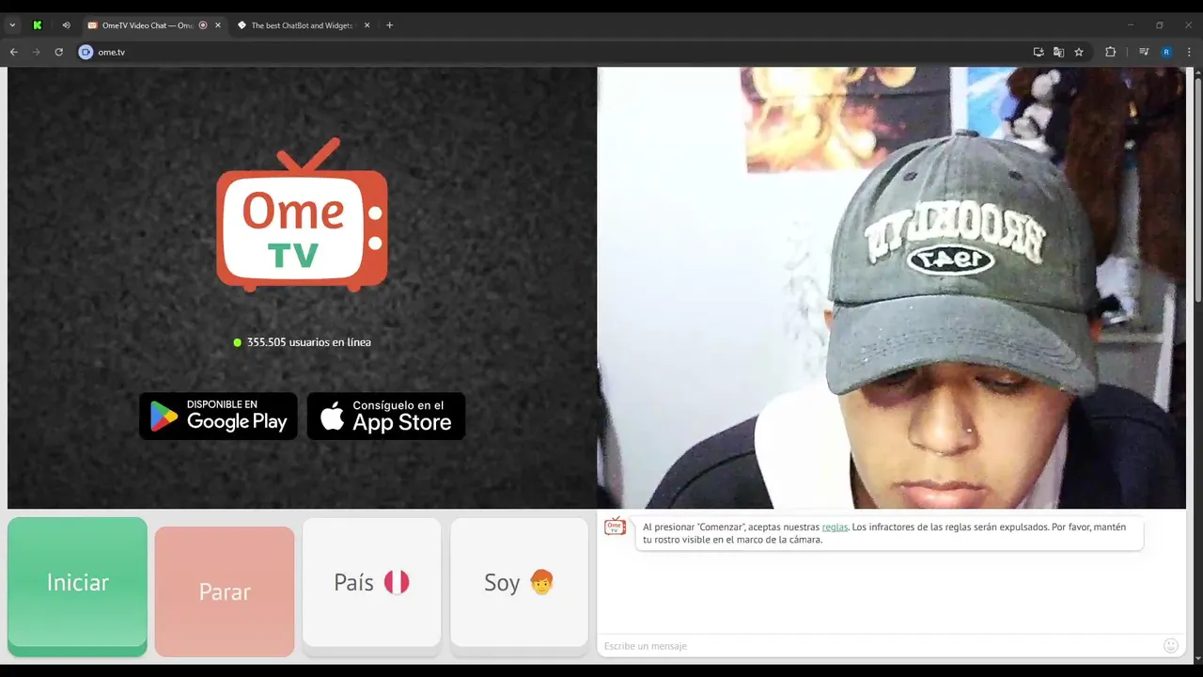Click the green online status dot

coord(238,342)
